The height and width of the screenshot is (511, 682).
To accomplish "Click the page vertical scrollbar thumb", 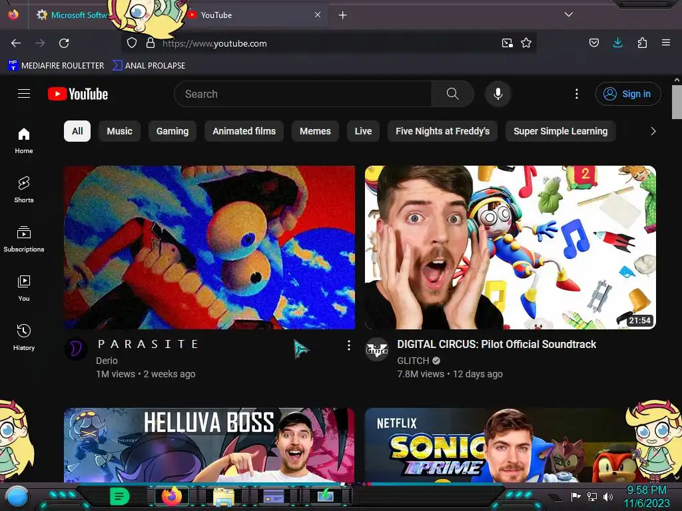I will tap(677, 102).
